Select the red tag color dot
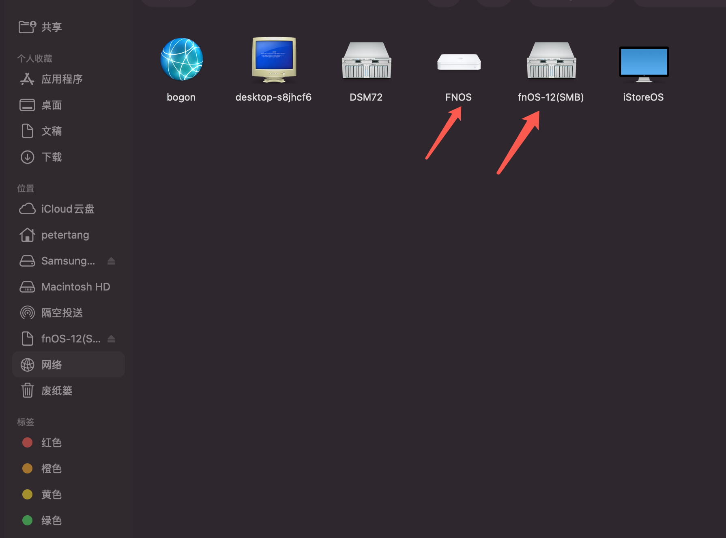 27,443
